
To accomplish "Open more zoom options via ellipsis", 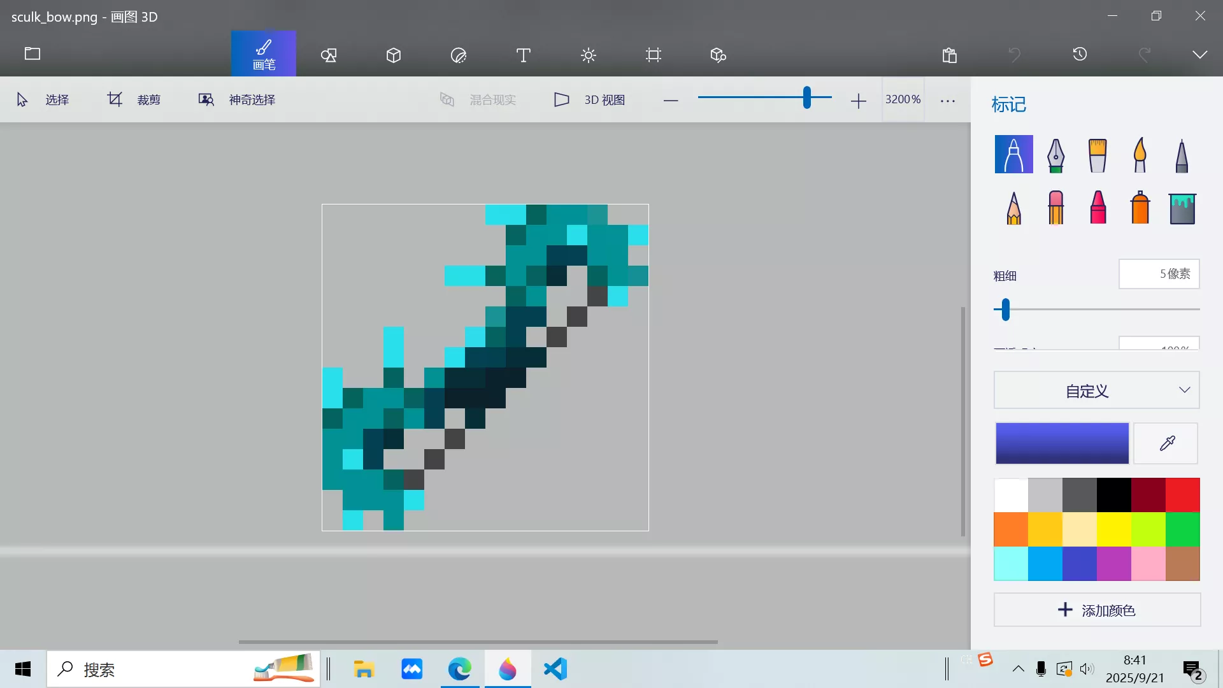I will pyautogui.click(x=948, y=100).
